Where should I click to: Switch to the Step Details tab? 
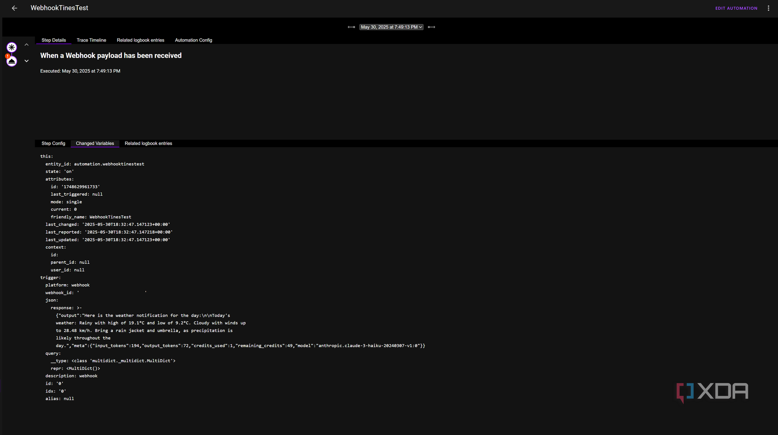point(54,40)
